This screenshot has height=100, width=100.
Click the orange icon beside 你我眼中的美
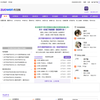tap(75, 38)
